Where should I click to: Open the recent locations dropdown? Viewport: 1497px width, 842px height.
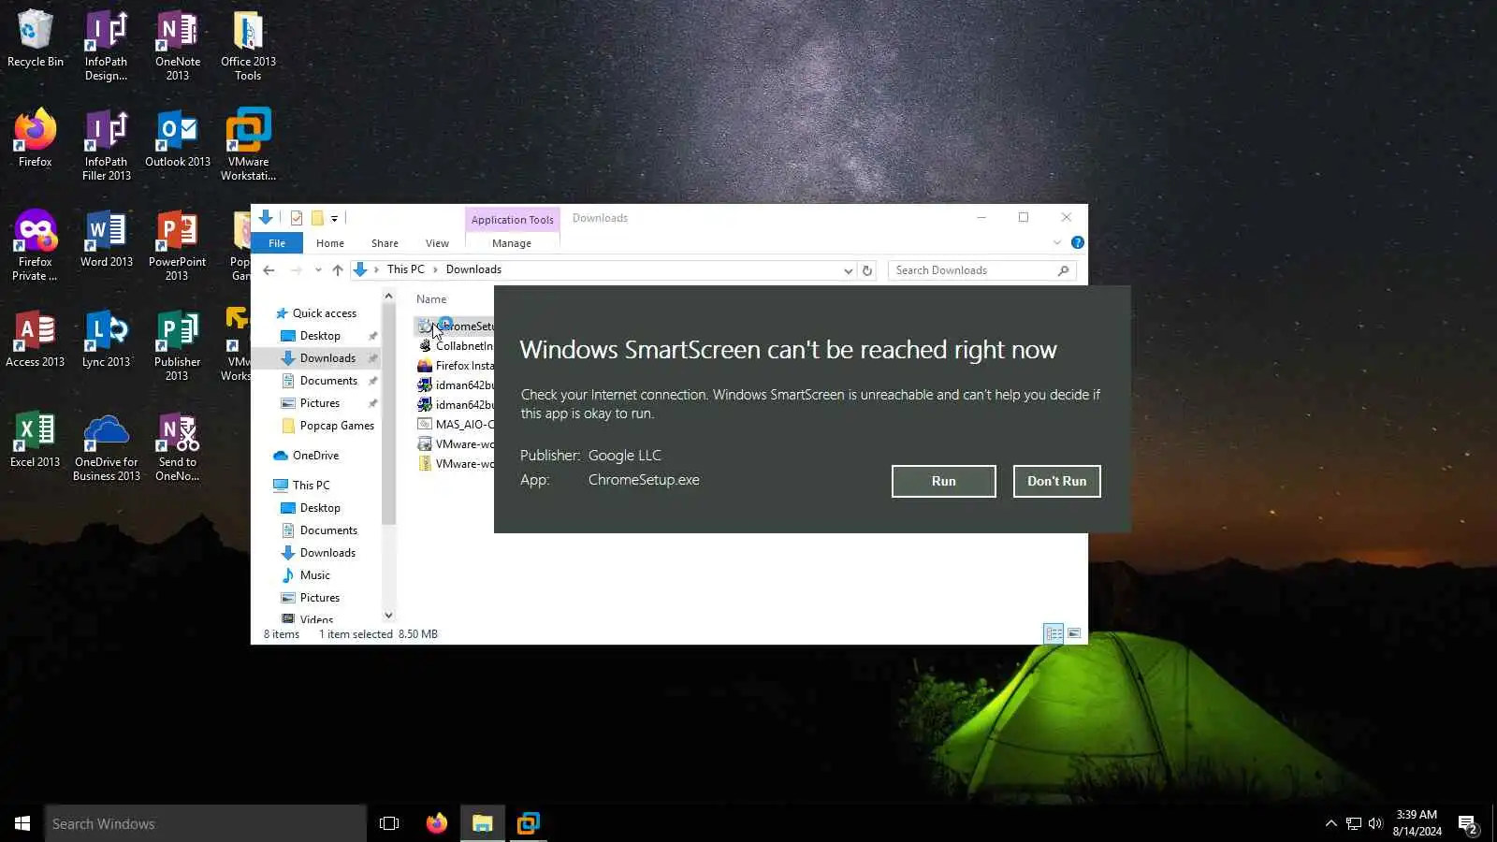(318, 270)
